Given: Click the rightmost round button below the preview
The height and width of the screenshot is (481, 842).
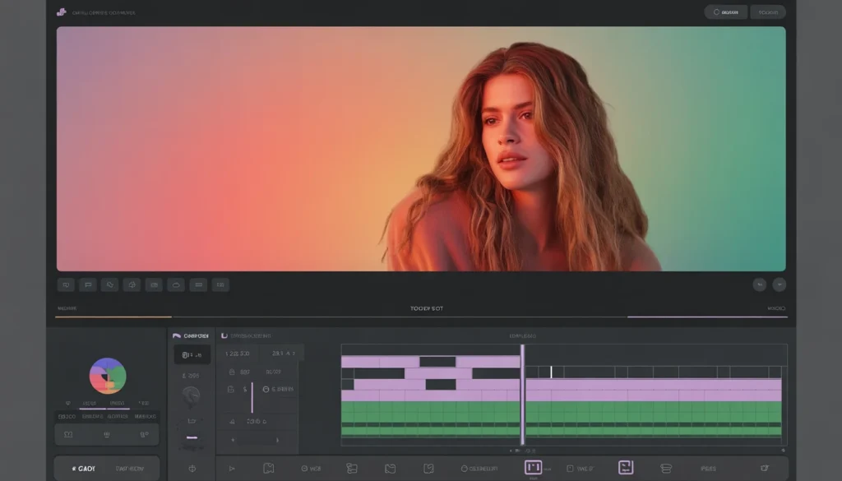Looking at the screenshot, I should point(779,284).
